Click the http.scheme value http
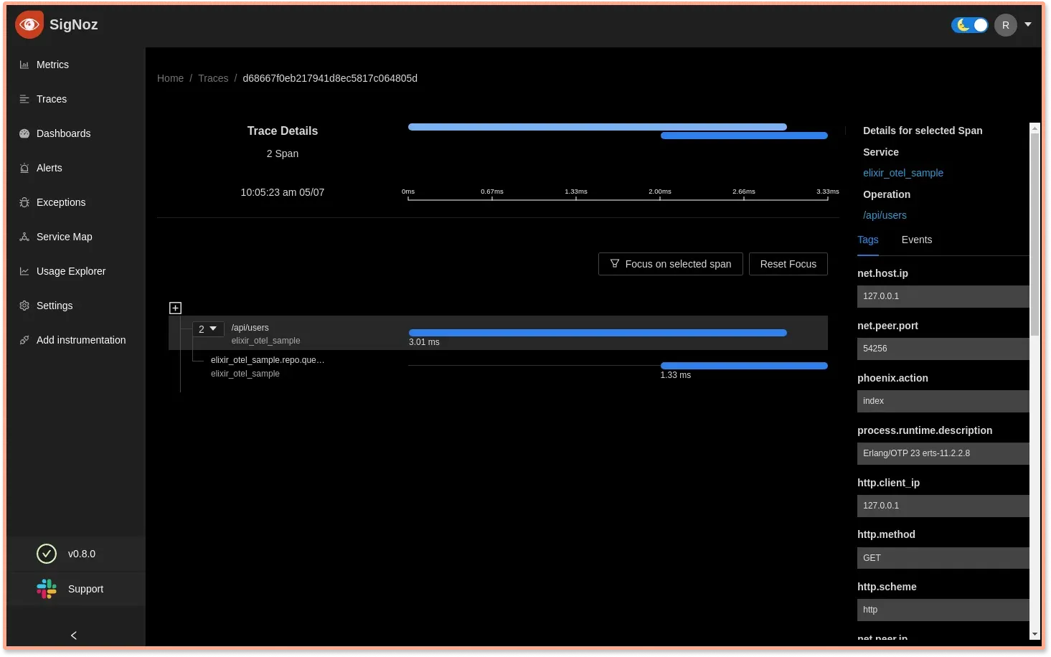 943,610
